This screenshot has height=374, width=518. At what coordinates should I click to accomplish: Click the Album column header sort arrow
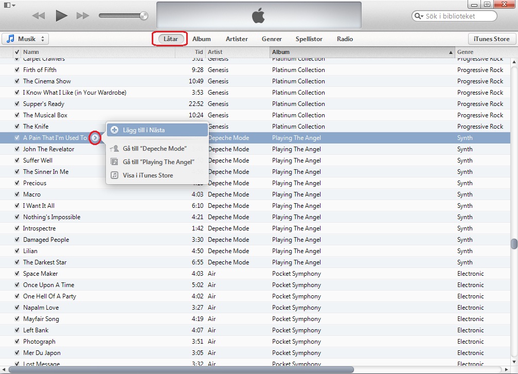[x=451, y=52]
